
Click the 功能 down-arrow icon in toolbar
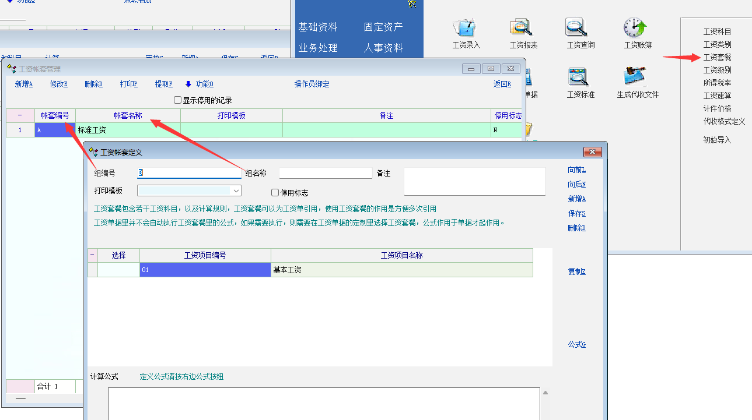click(188, 84)
